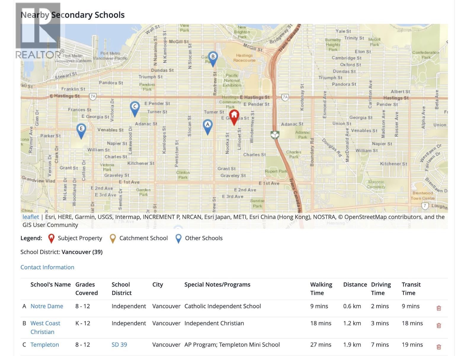Click the School's Name column header
This screenshot has height=356, width=474.
[x=50, y=285]
